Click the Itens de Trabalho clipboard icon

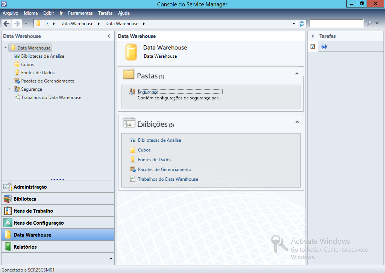click(8, 211)
